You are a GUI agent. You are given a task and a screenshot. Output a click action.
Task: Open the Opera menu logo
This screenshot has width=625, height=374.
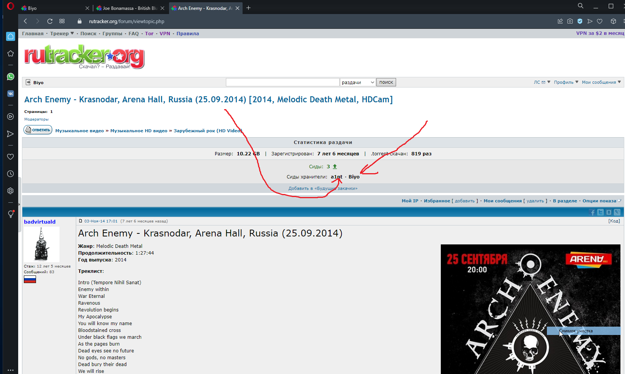[x=11, y=6]
